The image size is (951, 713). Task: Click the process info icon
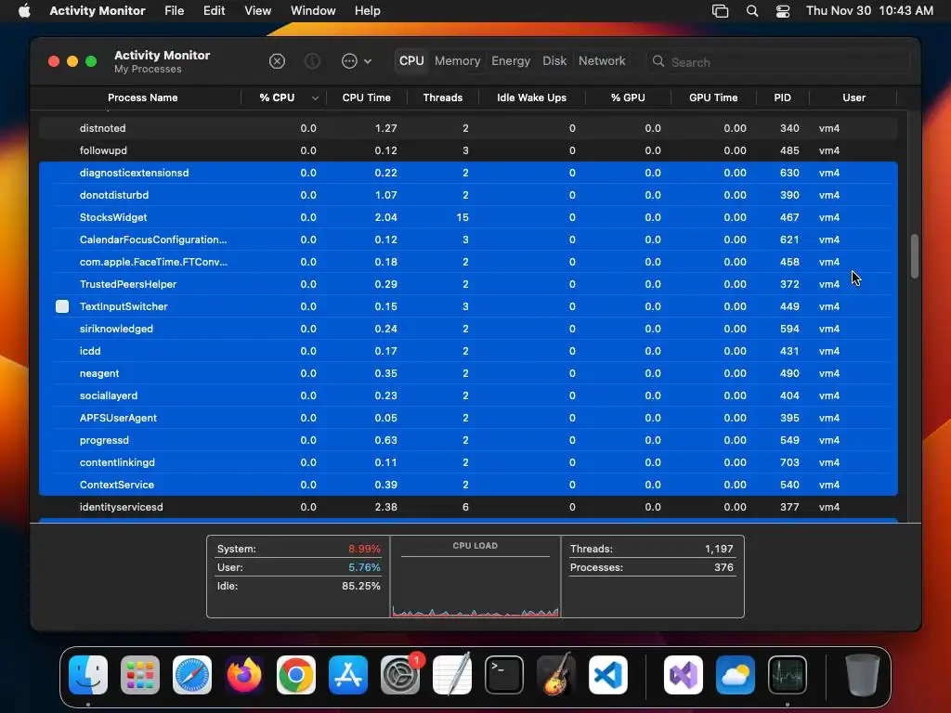pyautogui.click(x=312, y=61)
